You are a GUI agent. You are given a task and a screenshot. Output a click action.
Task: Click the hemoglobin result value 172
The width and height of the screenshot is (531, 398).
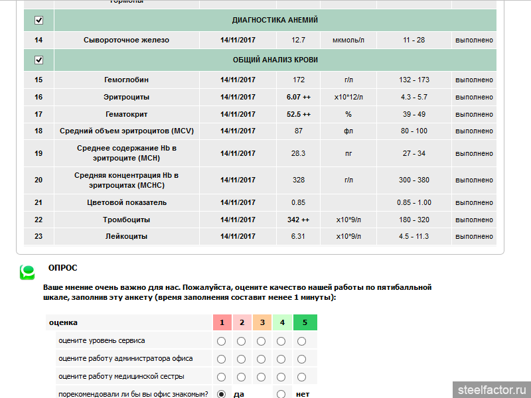click(x=298, y=80)
